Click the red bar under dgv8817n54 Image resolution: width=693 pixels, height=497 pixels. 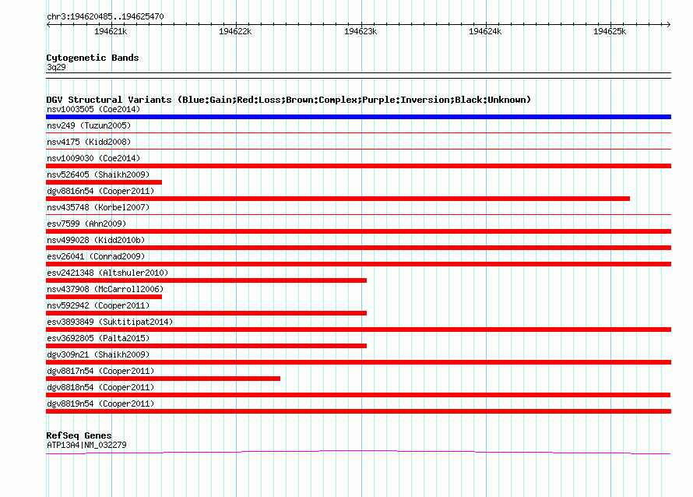click(163, 379)
